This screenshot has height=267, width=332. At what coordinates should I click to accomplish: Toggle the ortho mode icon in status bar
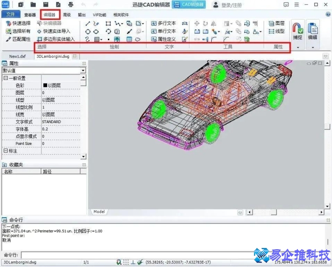coord(133,262)
